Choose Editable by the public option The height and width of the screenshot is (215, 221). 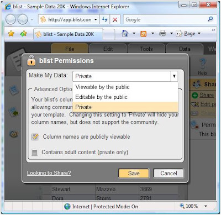click(x=125, y=97)
